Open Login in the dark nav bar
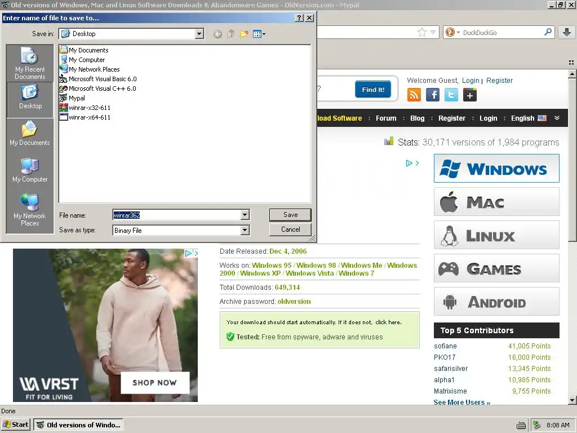 tap(489, 118)
